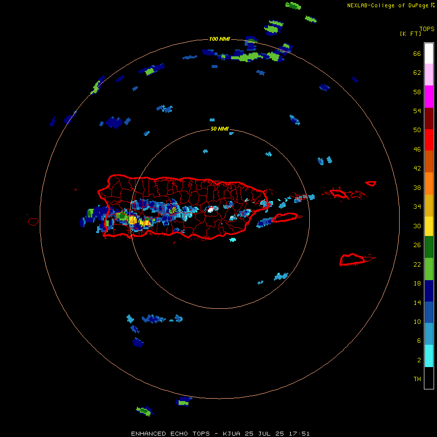Click the black TH swatch at legend bottom
Viewport: 437px width, 437px height.
tap(429, 378)
